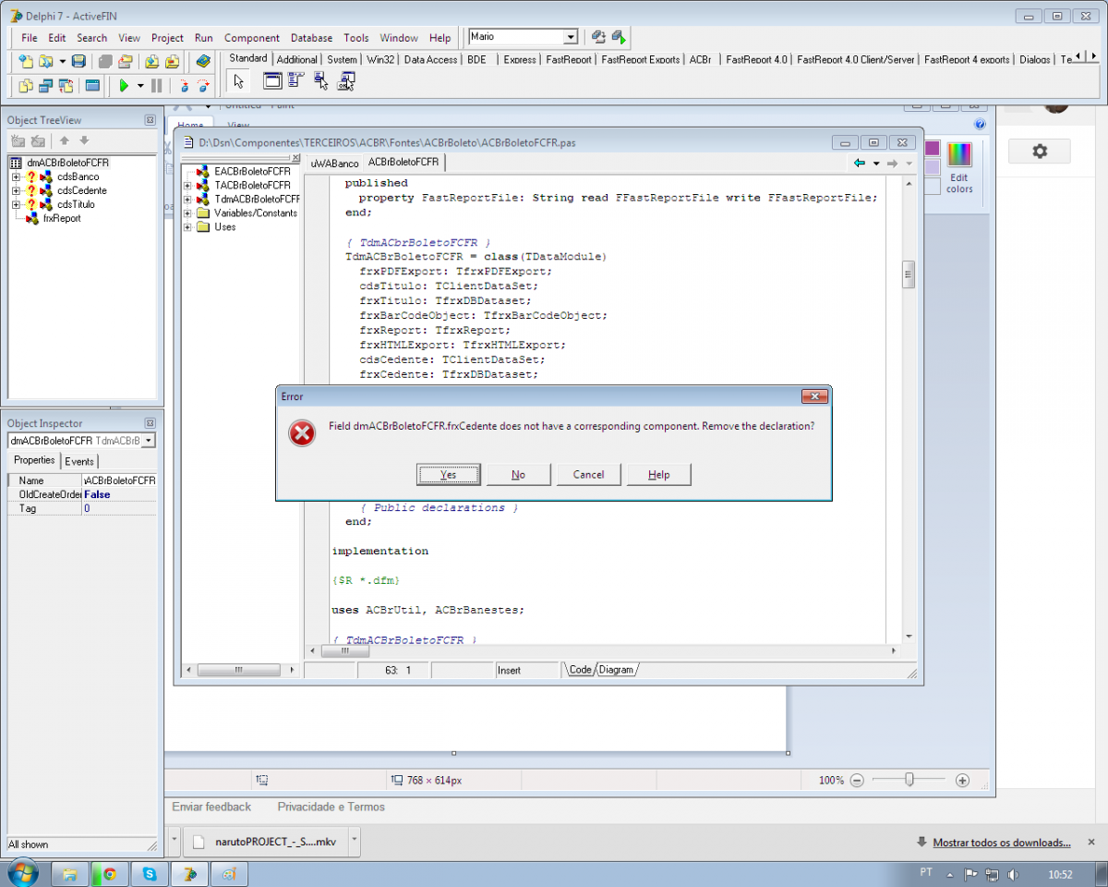Screen dimensions: 1108x887
Task: Open the Help contents book icon
Action: pos(203,61)
